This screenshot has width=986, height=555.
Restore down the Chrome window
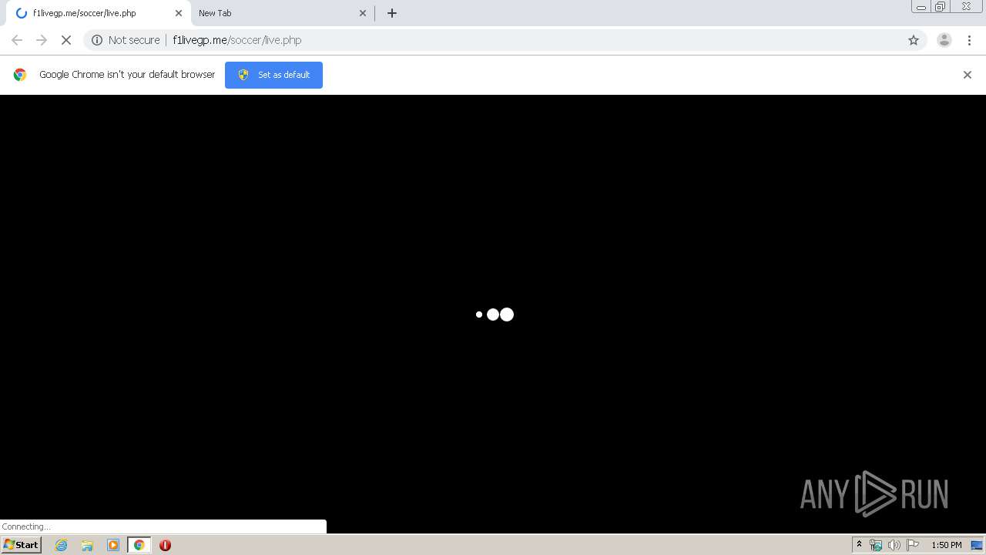941,7
